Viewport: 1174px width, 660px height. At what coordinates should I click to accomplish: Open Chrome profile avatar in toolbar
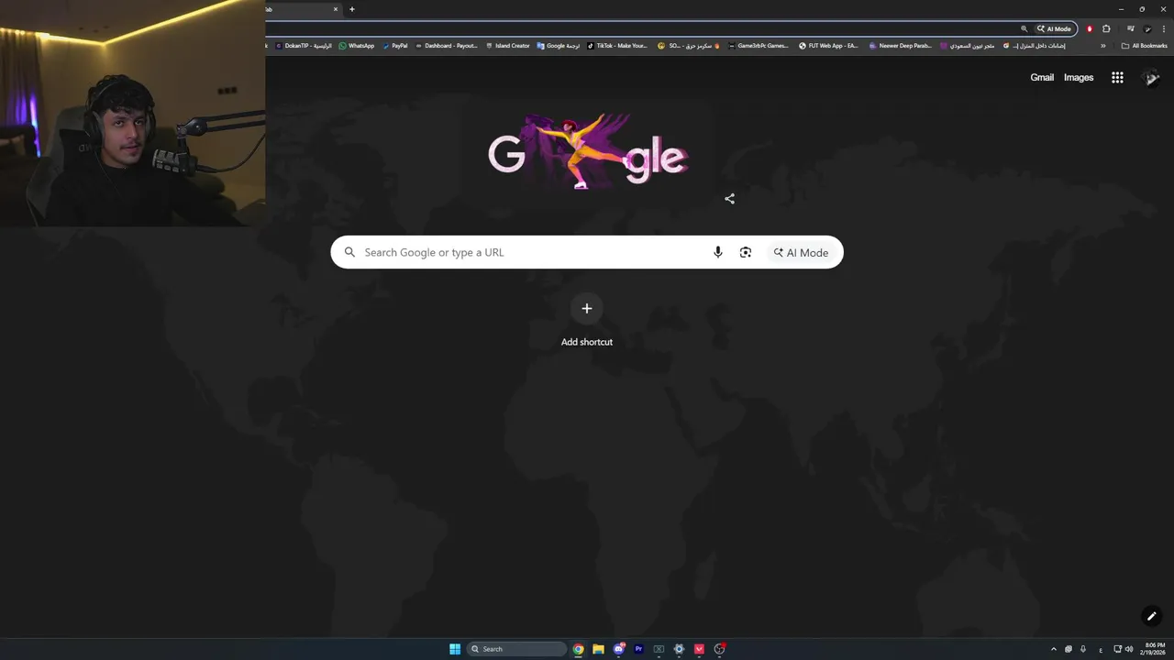1147,28
